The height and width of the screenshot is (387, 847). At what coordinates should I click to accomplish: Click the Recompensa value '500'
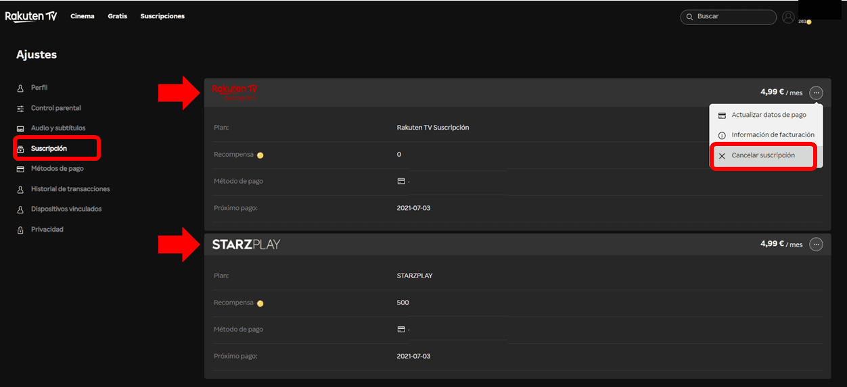point(403,303)
